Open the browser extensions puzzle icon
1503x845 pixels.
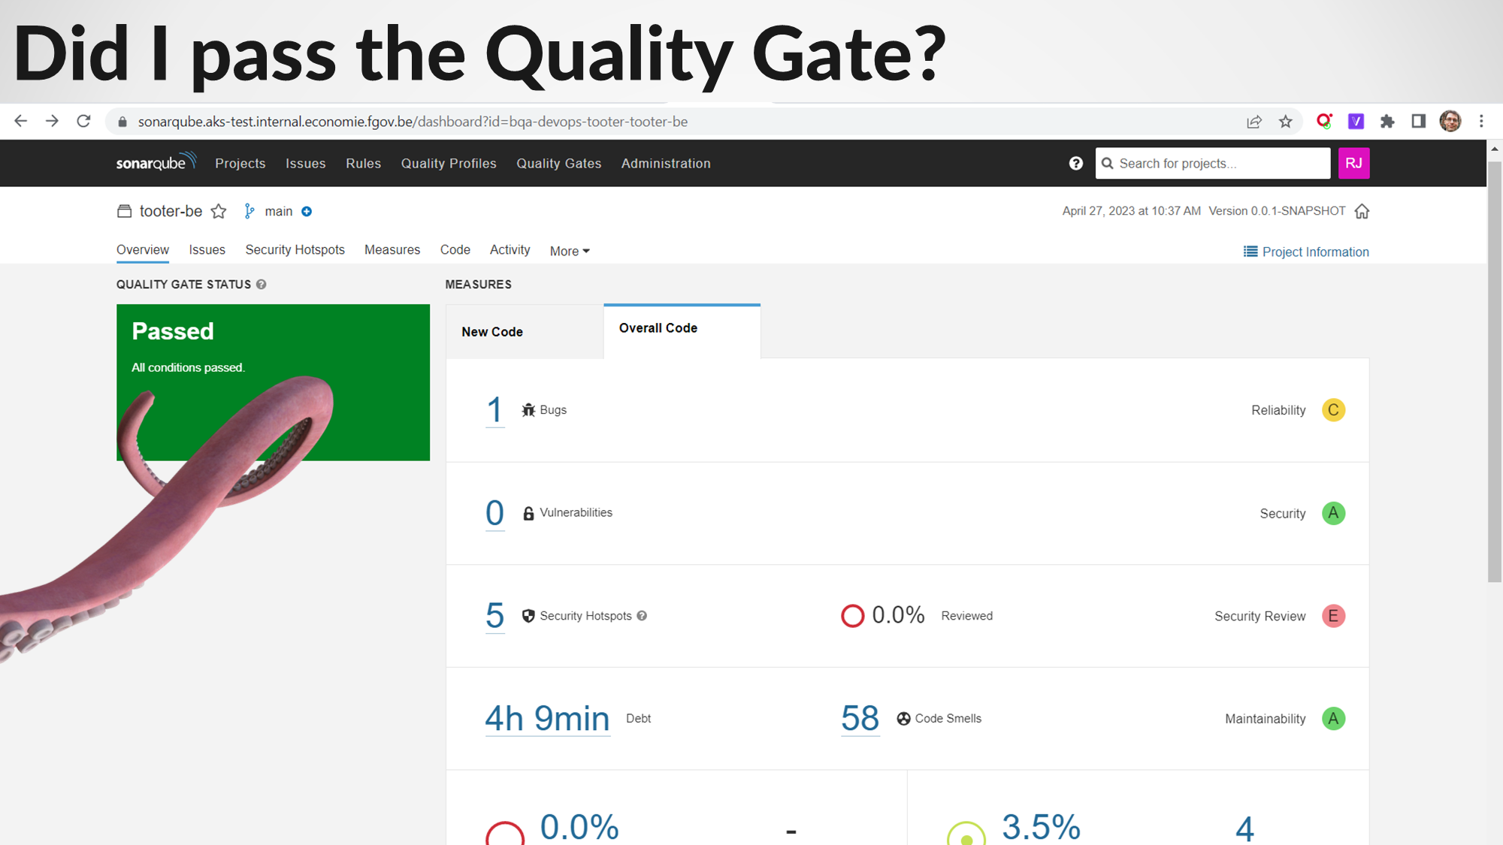[1387, 122]
